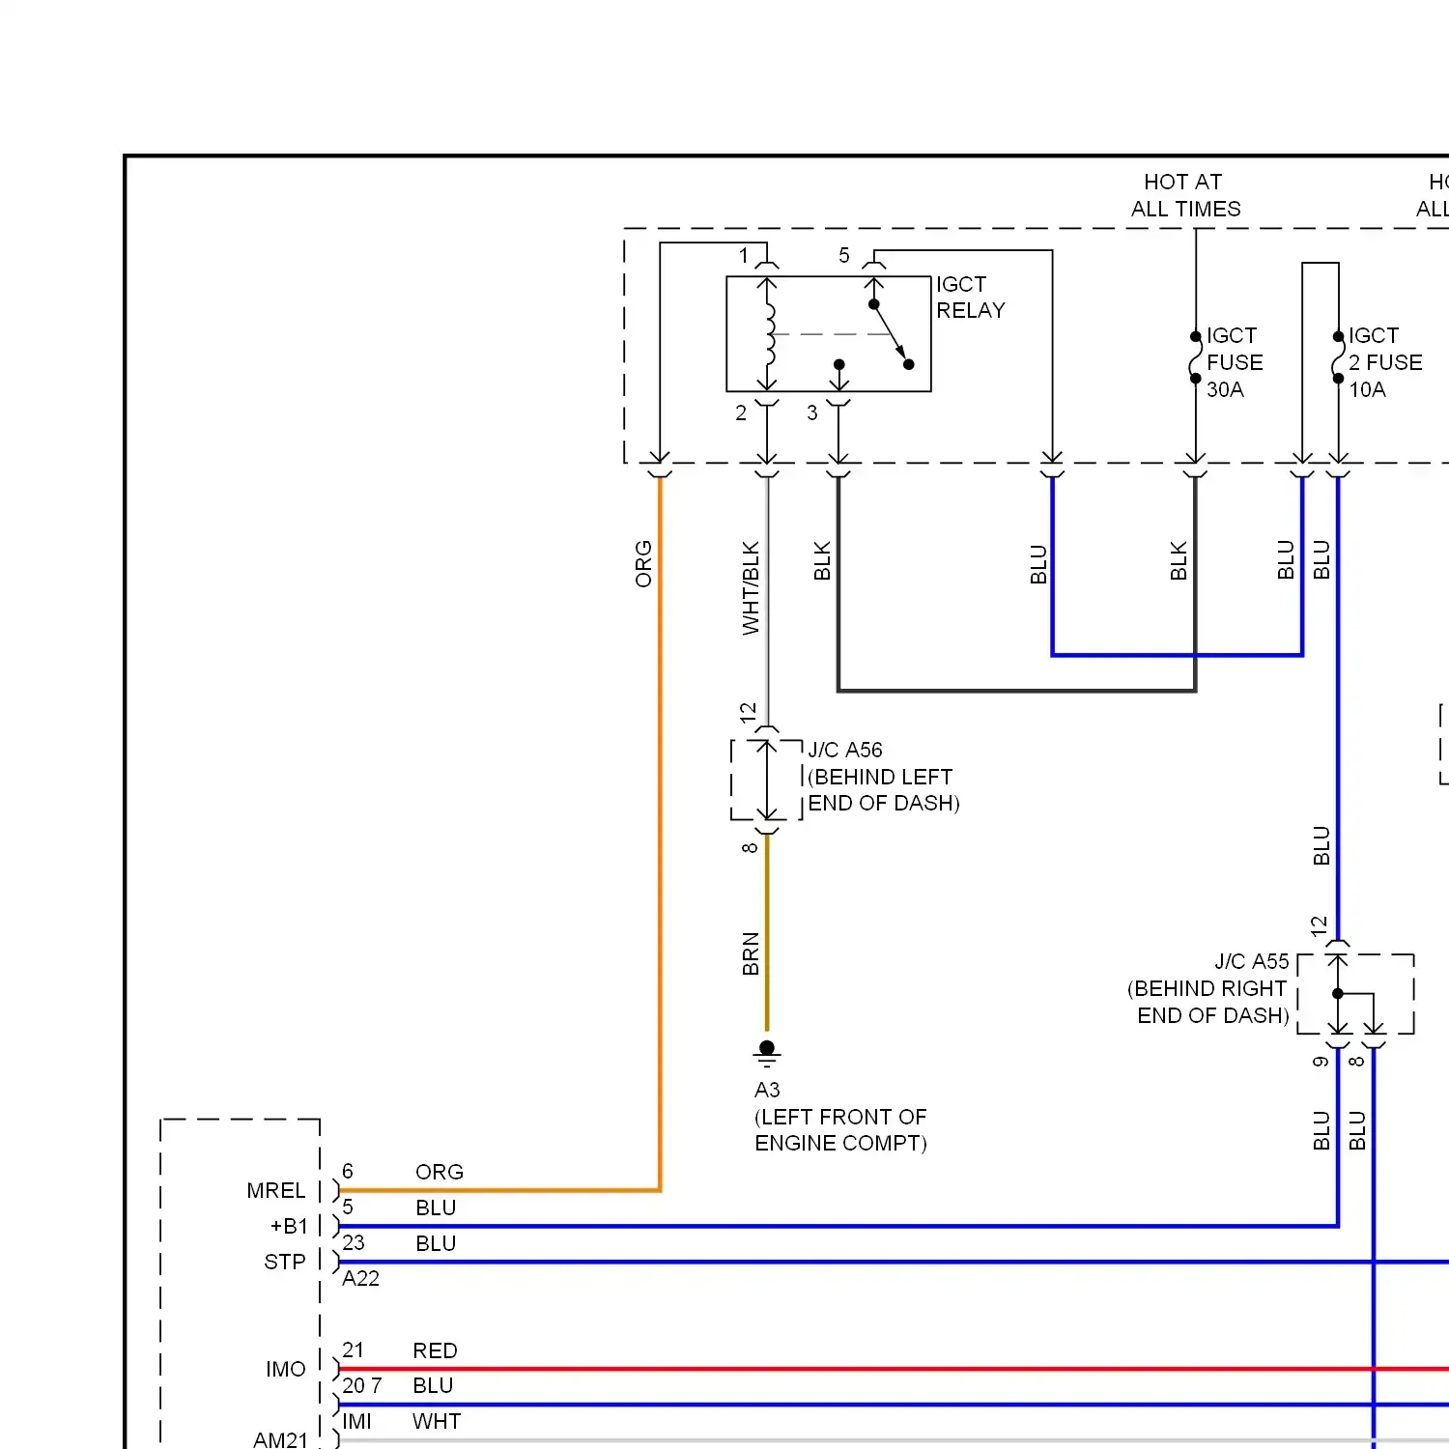Select the J/C A55 behind right end of dash label
Viewport: 1449px width, 1449px height.
point(1208,988)
